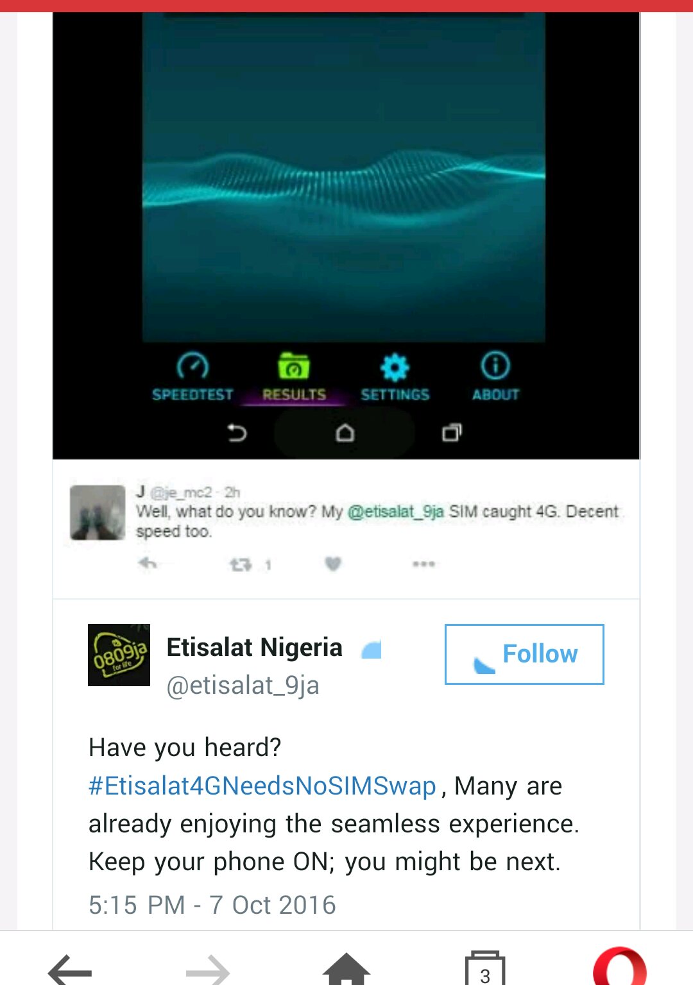Tap the About info icon
693x985 pixels.
[x=495, y=366]
